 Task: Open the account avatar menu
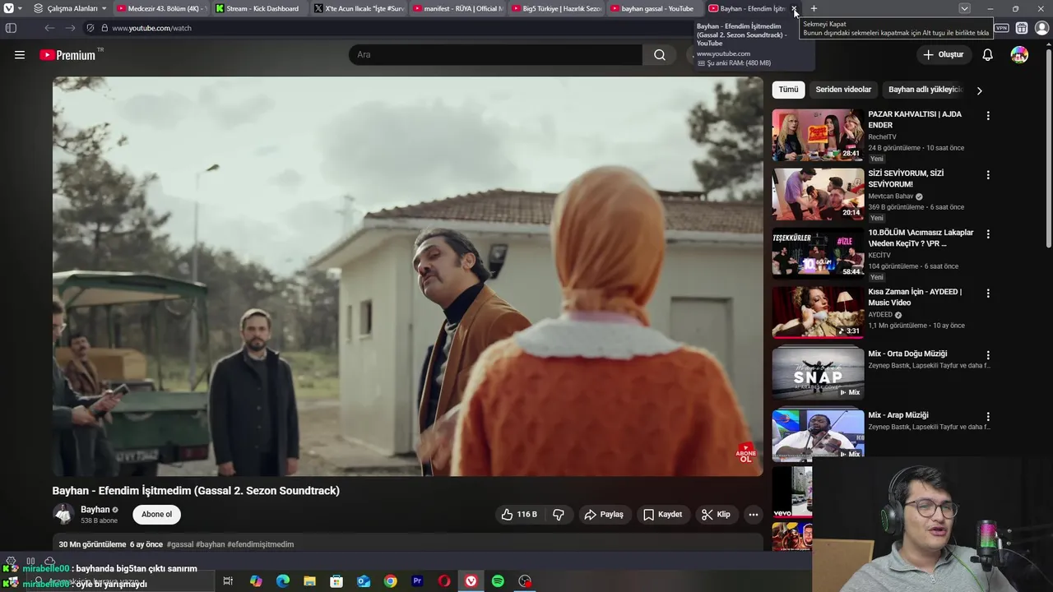[1019, 55]
